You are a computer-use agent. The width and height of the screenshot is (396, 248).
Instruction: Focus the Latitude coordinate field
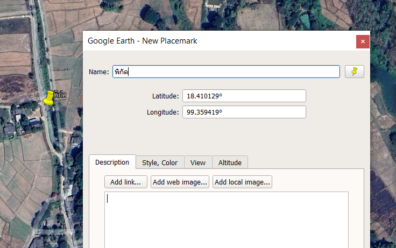(244, 96)
